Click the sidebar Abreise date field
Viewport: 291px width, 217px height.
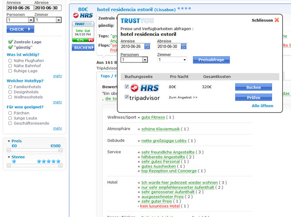tap(48, 8)
